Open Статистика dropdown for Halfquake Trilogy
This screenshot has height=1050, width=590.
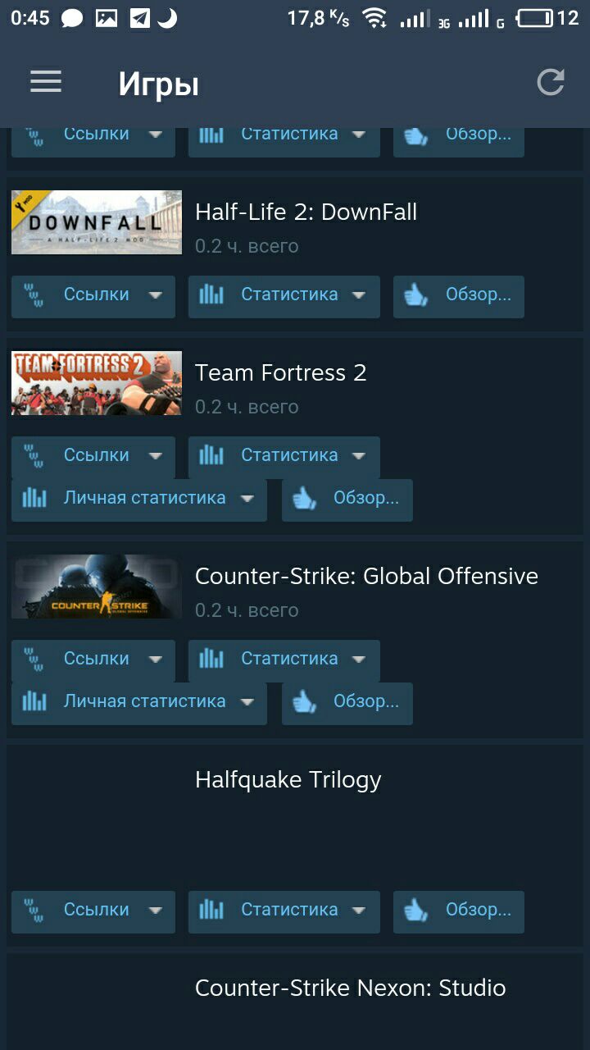click(x=284, y=911)
